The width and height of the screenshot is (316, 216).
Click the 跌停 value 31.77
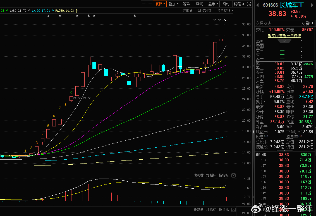[308, 117]
